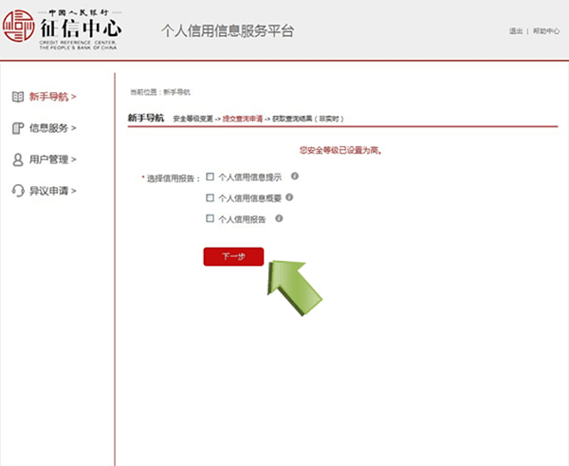Click info icon next to 个人信用报告
This screenshot has width=569, height=466.
point(279,218)
